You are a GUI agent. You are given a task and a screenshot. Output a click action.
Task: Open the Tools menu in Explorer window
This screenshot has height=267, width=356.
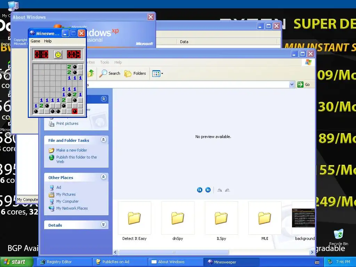point(105,62)
